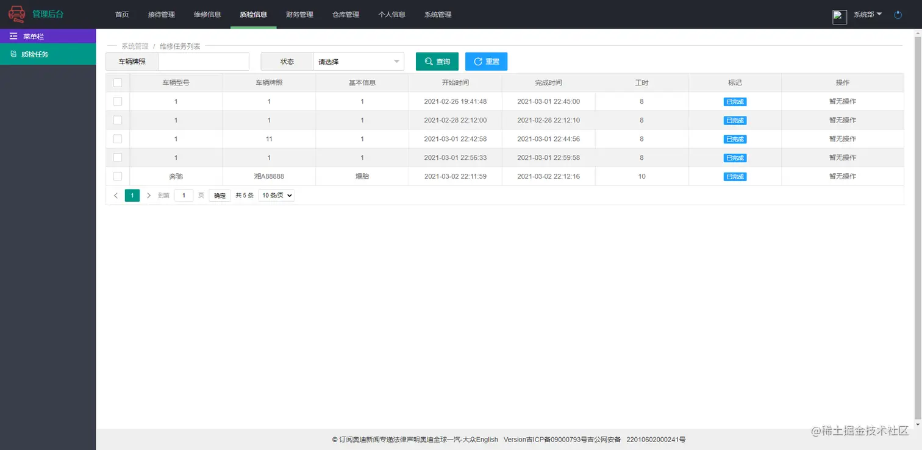Click 维修任务列表 breadcrumb text

coord(180,46)
